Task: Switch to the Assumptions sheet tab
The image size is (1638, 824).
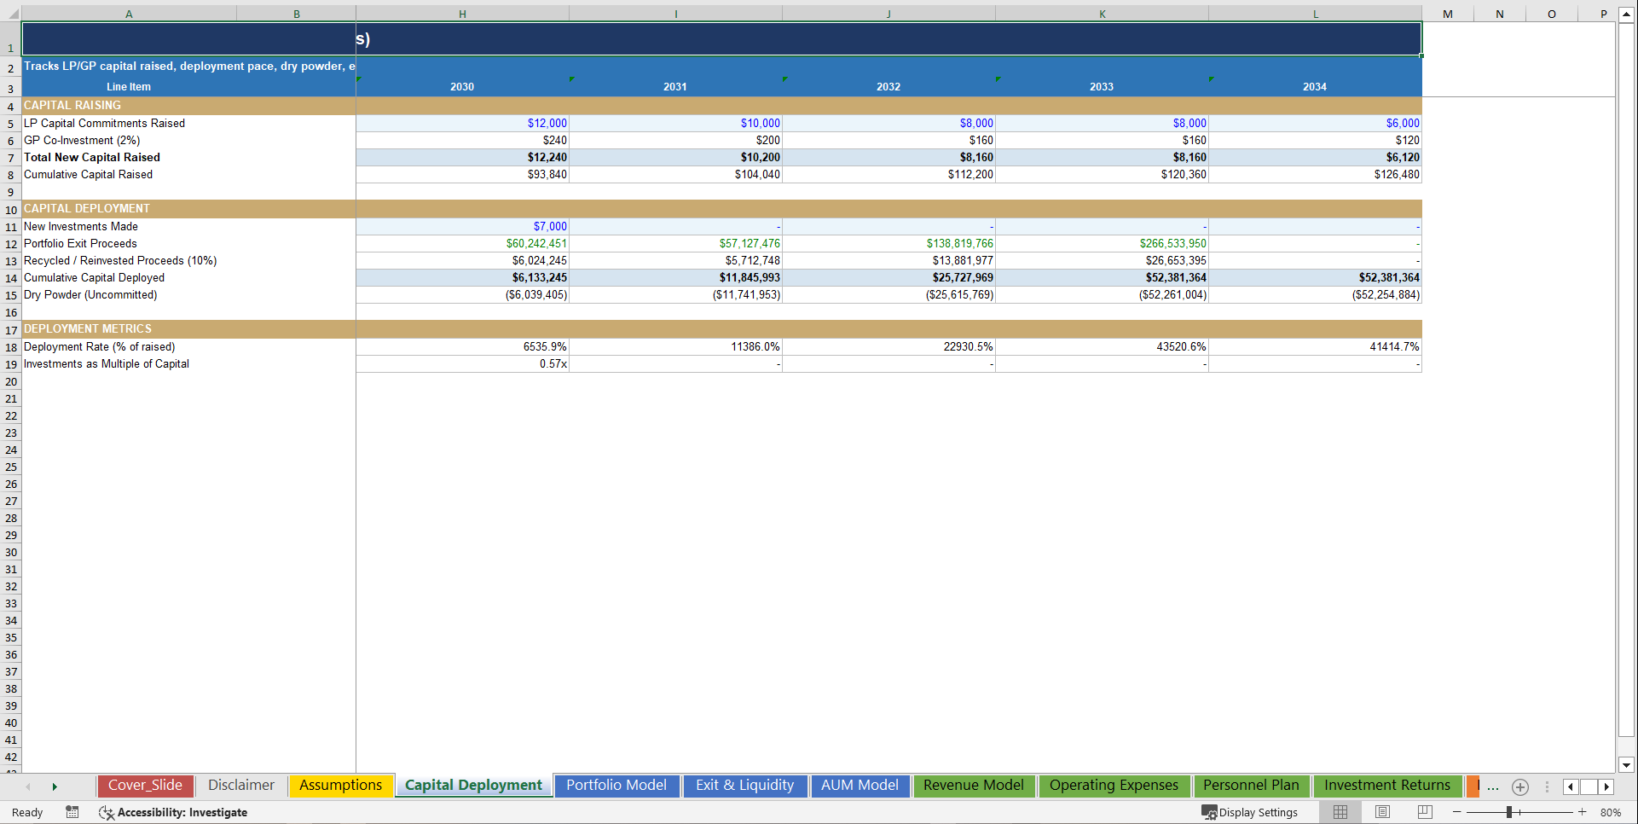Action: tap(340, 785)
